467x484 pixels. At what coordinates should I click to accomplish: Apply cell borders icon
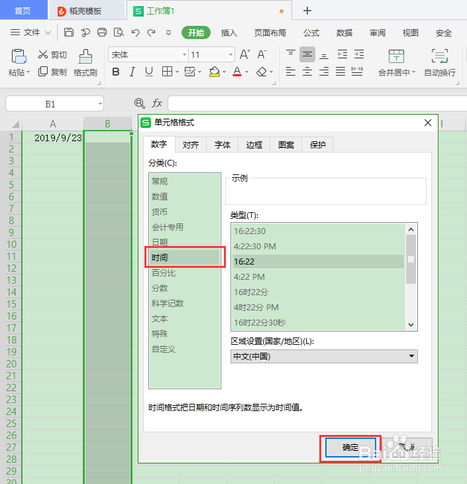coord(167,72)
